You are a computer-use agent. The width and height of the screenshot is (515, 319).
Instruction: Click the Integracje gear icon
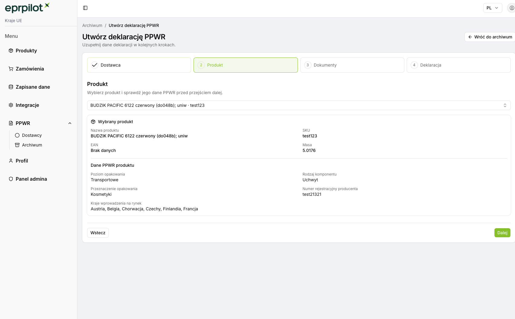tap(11, 105)
